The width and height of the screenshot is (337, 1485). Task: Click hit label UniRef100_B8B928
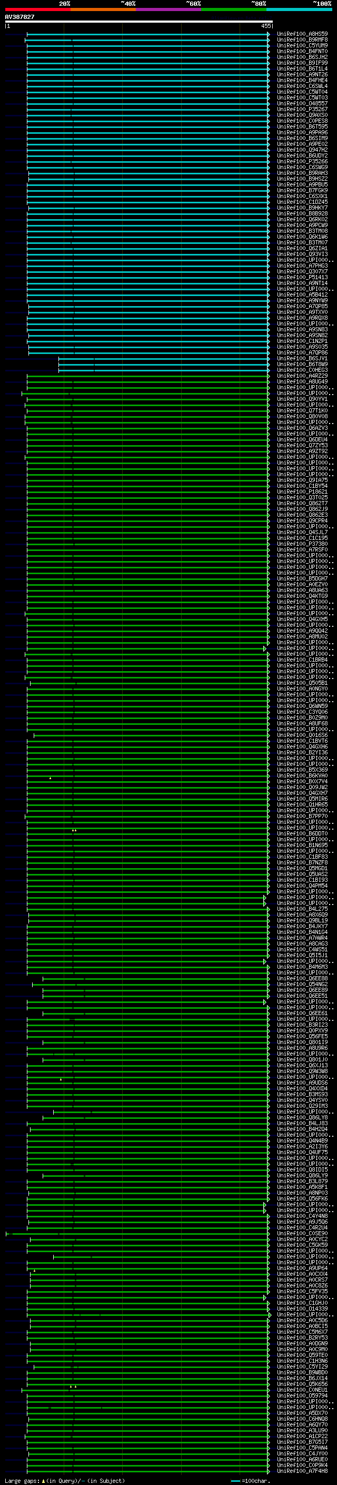click(302, 214)
